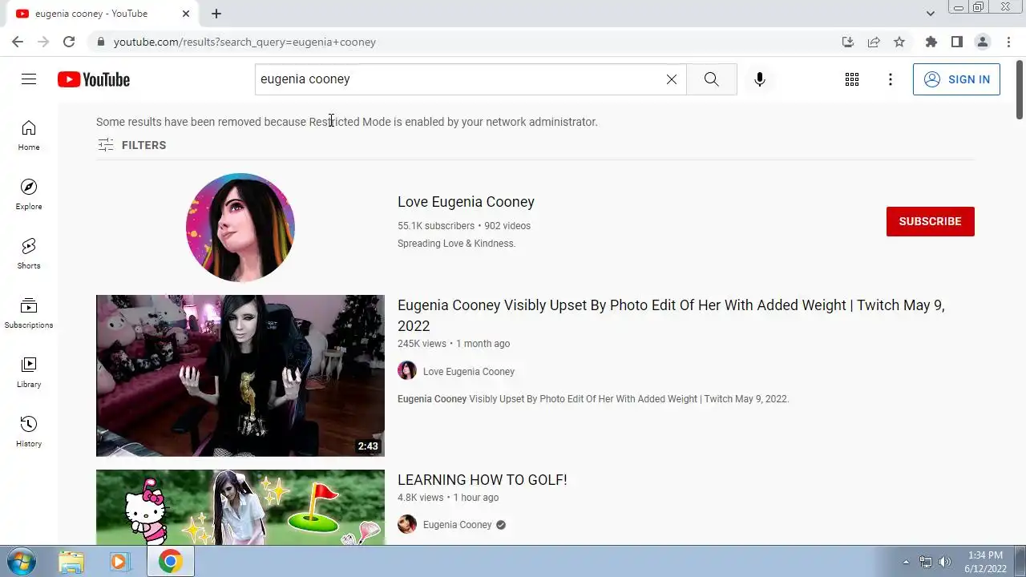Viewport: 1026px width, 577px height.
Task: Open the FILTERS options
Action: coord(132,145)
